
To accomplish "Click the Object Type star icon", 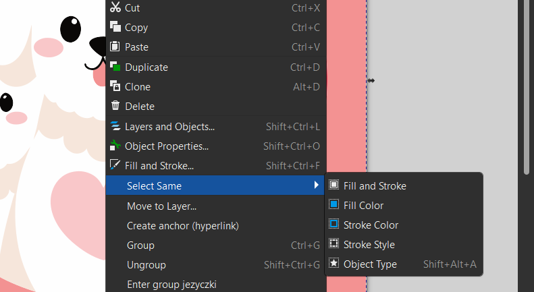I will (333, 264).
